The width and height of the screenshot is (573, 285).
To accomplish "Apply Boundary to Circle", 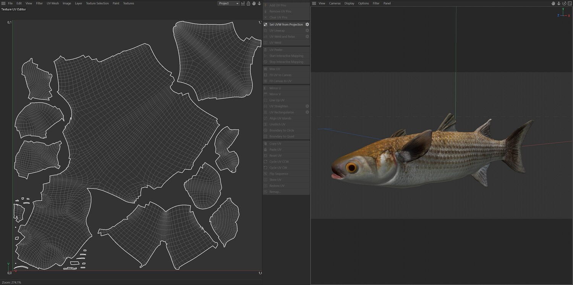I will point(286,130).
